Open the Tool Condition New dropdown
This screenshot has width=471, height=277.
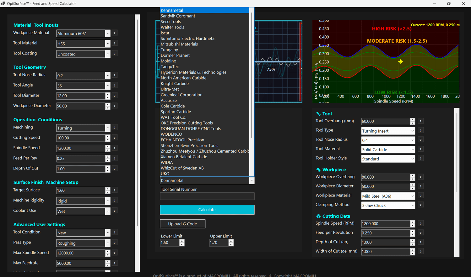(x=108, y=233)
